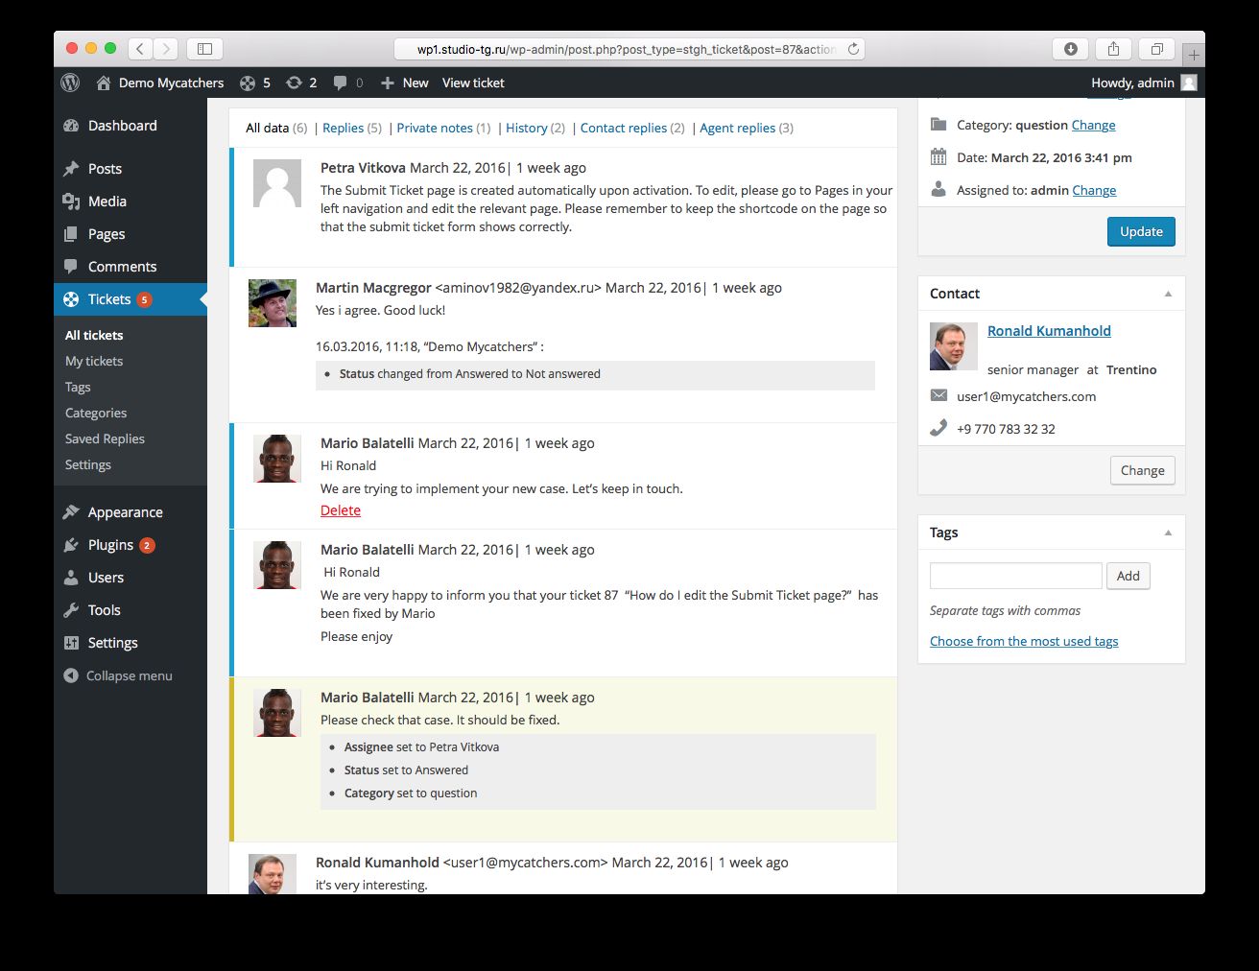Image resolution: width=1259 pixels, height=971 pixels.
Task: Filter thread by Agent replies
Action: 747,128
